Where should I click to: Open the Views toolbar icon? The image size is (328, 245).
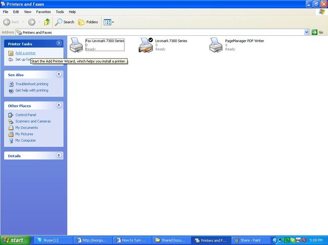point(107,22)
